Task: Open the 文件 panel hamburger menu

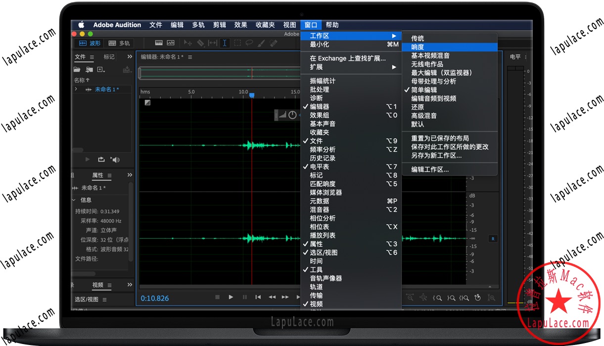Action: pos(93,57)
